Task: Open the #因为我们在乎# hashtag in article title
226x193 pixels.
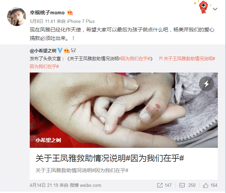Action: tap(134, 59)
